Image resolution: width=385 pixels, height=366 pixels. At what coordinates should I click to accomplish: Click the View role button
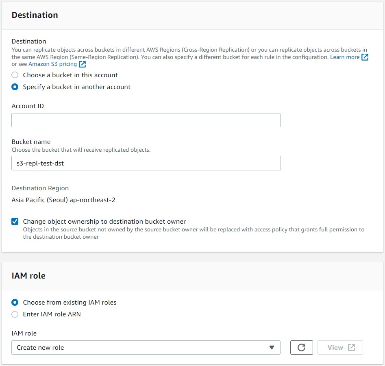click(341, 348)
